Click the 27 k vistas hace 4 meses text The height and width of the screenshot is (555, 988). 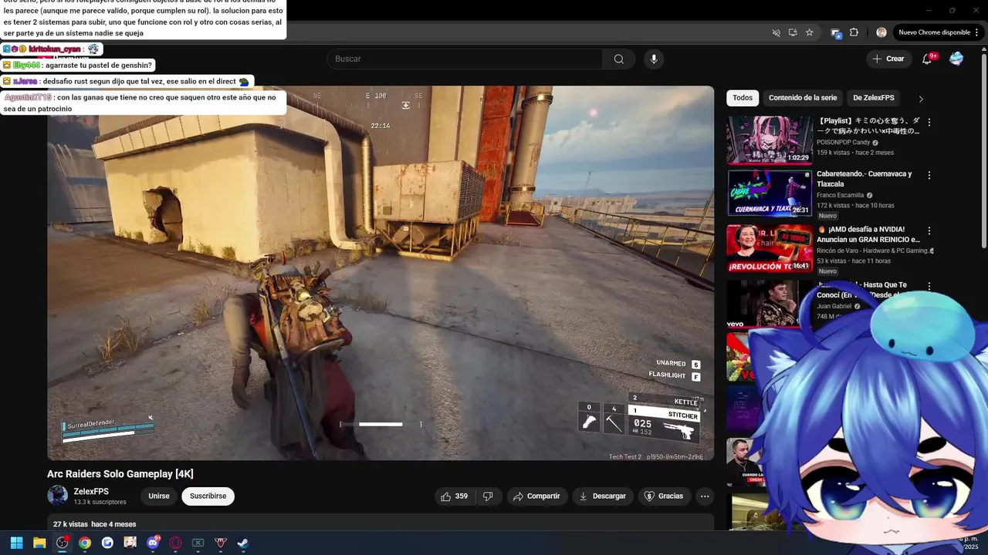tap(94, 524)
